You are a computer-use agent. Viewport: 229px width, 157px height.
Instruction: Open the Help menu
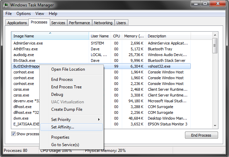[x=53, y=14]
